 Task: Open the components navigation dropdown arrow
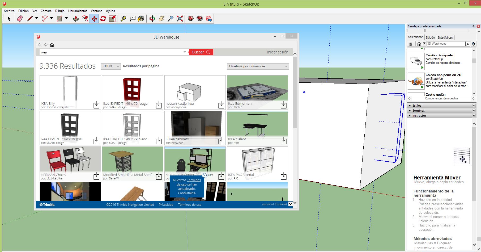click(x=424, y=44)
